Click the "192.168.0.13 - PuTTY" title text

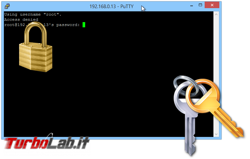(111, 7)
